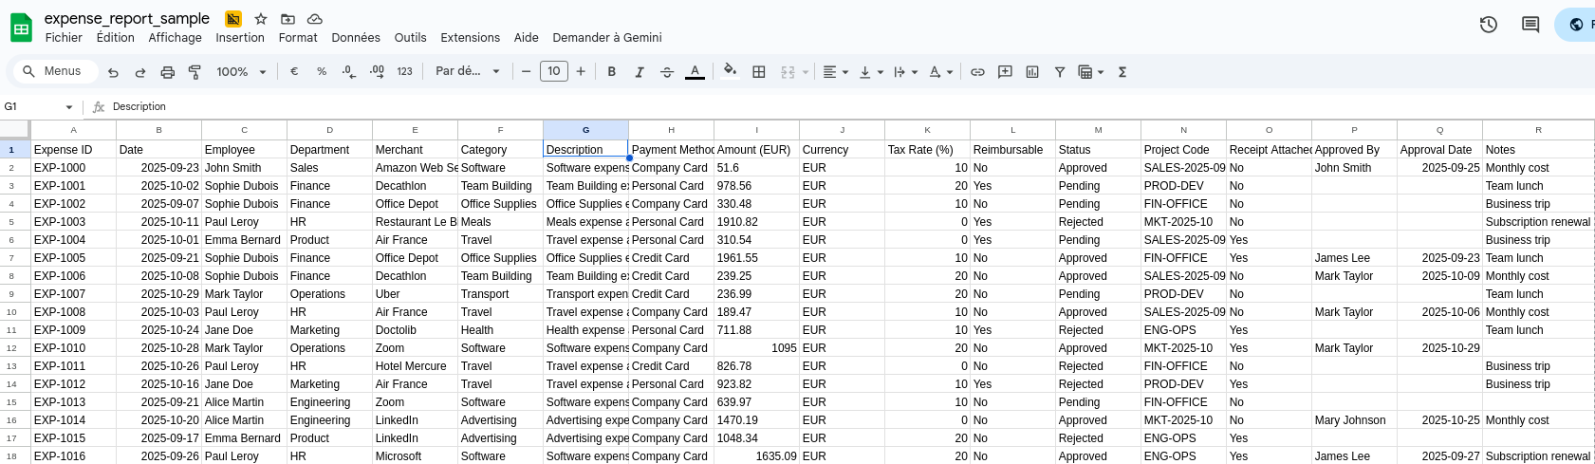Open the Fichier menu
This screenshot has height=464, width=1595.
[x=64, y=38]
